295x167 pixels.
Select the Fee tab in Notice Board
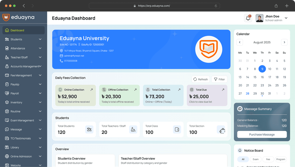pyautogui.click(x=268, y=159)
